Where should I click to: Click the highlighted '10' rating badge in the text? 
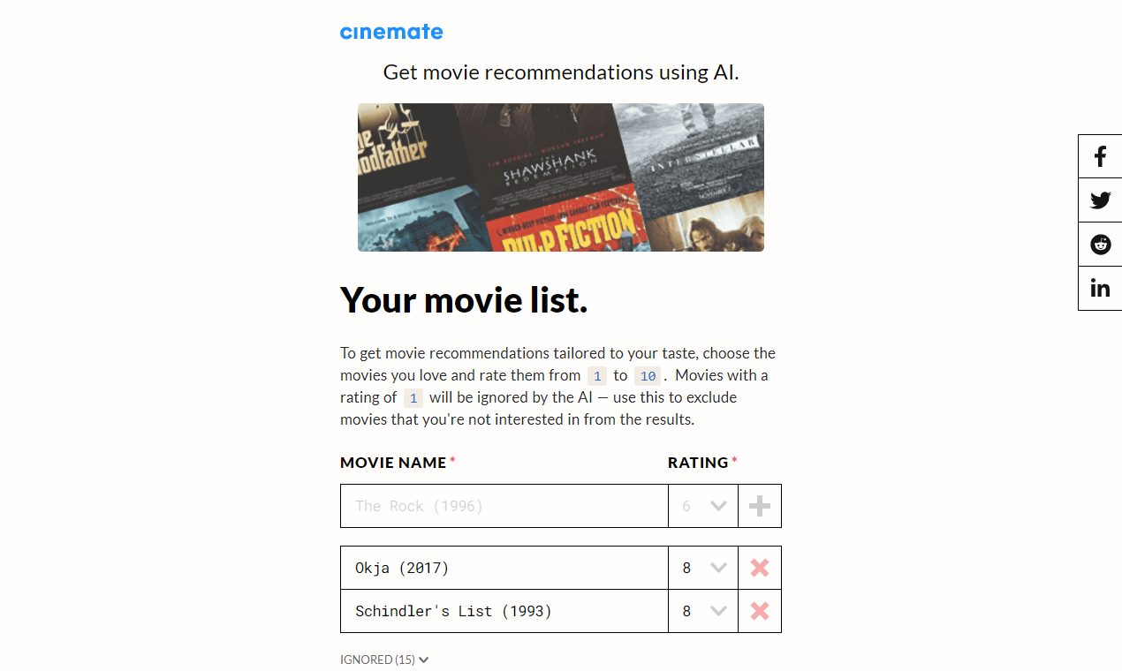click(x=648, y=375)
